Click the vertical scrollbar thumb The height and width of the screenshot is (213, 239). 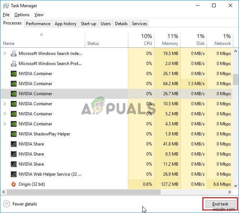tap(236, 79)
